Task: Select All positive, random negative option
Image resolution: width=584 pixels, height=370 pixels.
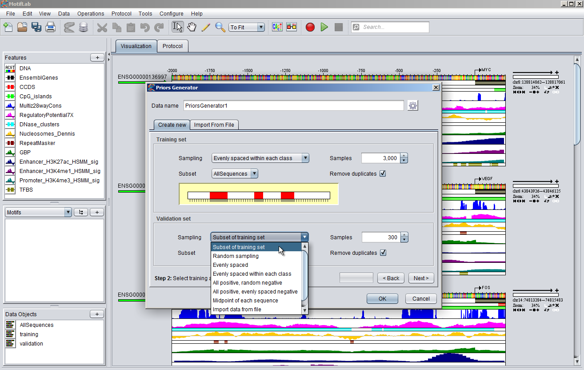Action: coord(256,283)
